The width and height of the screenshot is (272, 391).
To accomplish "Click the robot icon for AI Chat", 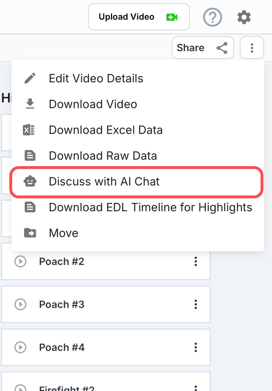I will (x=30, y=181).
